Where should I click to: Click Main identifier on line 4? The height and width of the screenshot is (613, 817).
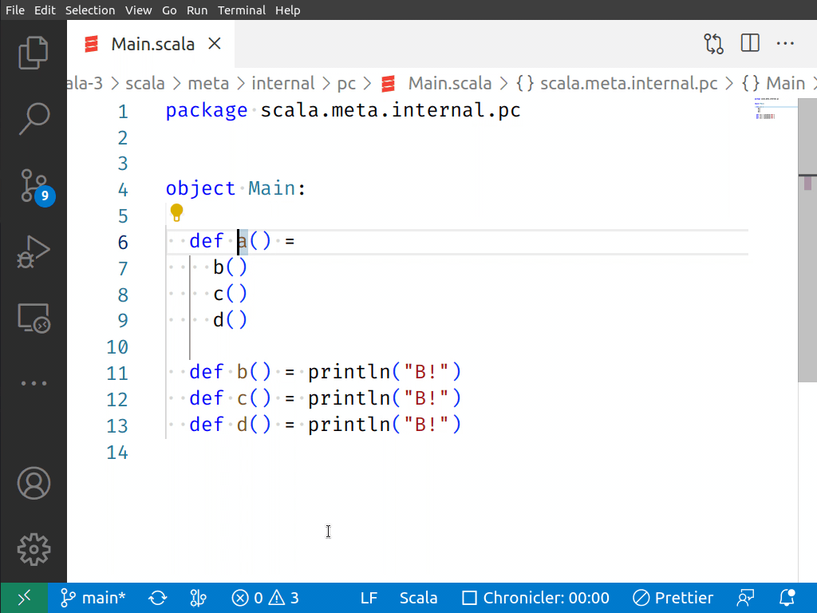point(271,188)
